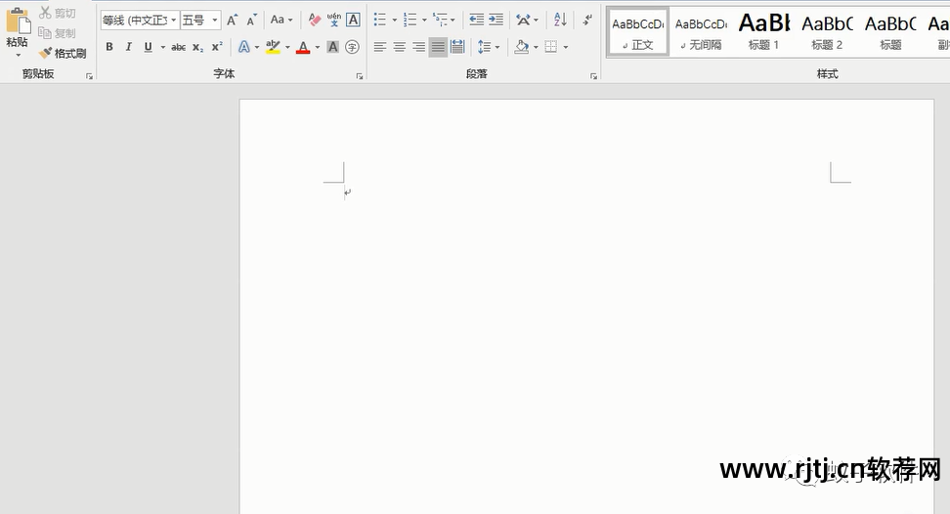950x514 pixels.
Task: Apply the 无间隔 style
Action: [701, 31]
